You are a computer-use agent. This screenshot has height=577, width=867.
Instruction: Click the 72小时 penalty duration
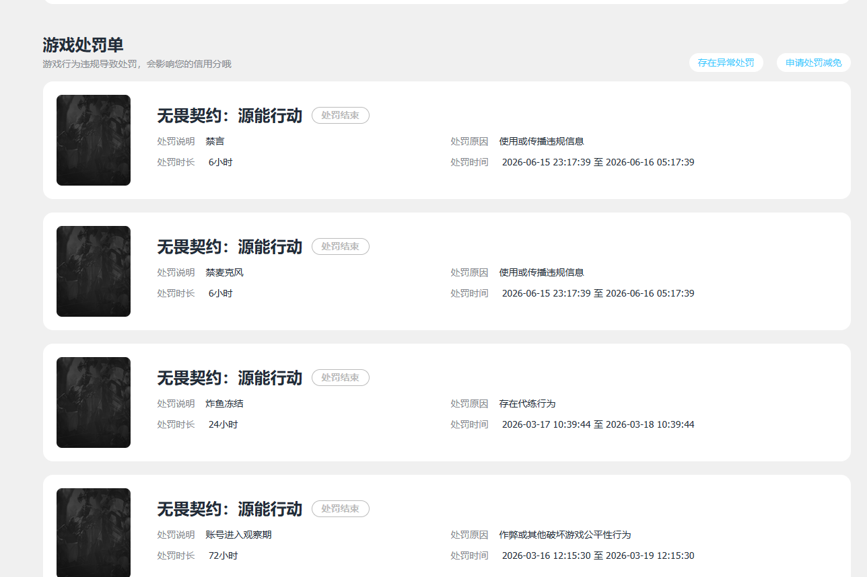[x=223, y=555]
